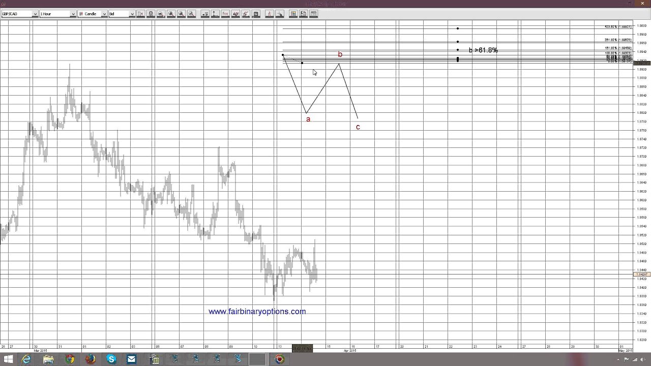The width and height of the screenshot is (651, 366).
Task: Click the vertical marker tool left of f(x) icon
Action: click(215, 14)
